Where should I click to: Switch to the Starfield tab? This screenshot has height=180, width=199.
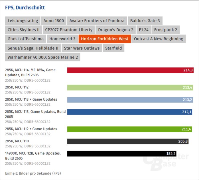(113, 48)
